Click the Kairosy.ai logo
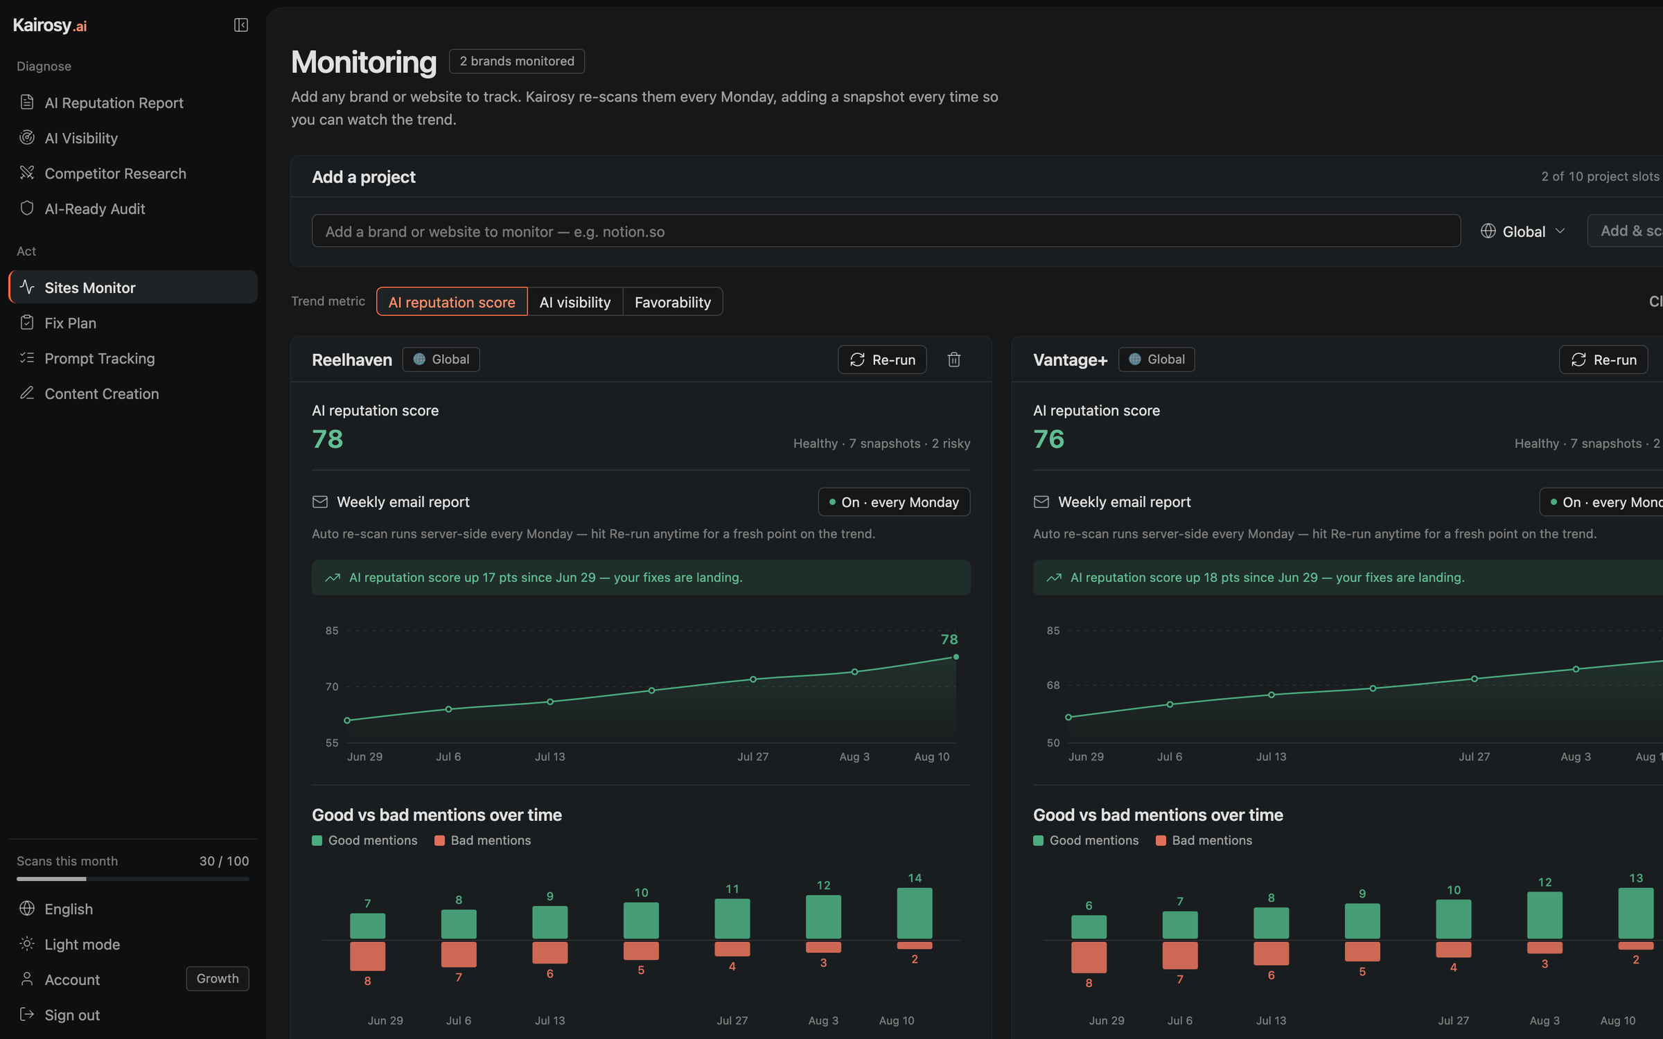This screenshot has height=1039, width=1663. tap(50, 26)
